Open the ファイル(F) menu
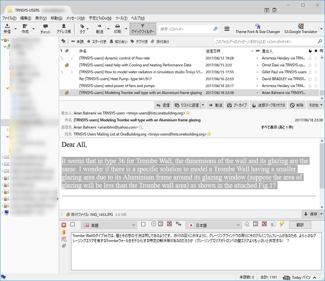This screenshot has width=325, height=281. click(9, 18)
